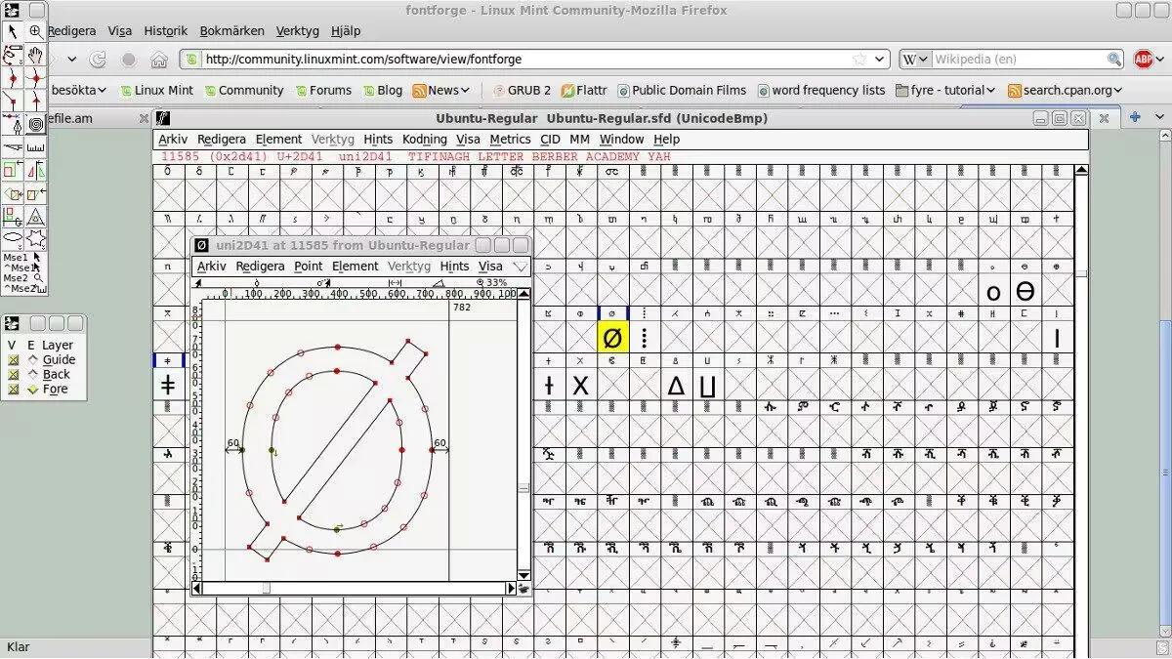Open the Community bookmark
Viewport: 1172px width, 659px height.
pos(243,91)
